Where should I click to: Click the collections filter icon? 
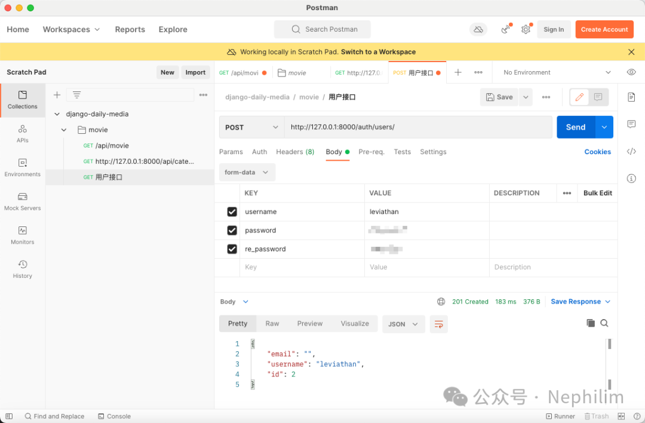(x=76, y=94)
